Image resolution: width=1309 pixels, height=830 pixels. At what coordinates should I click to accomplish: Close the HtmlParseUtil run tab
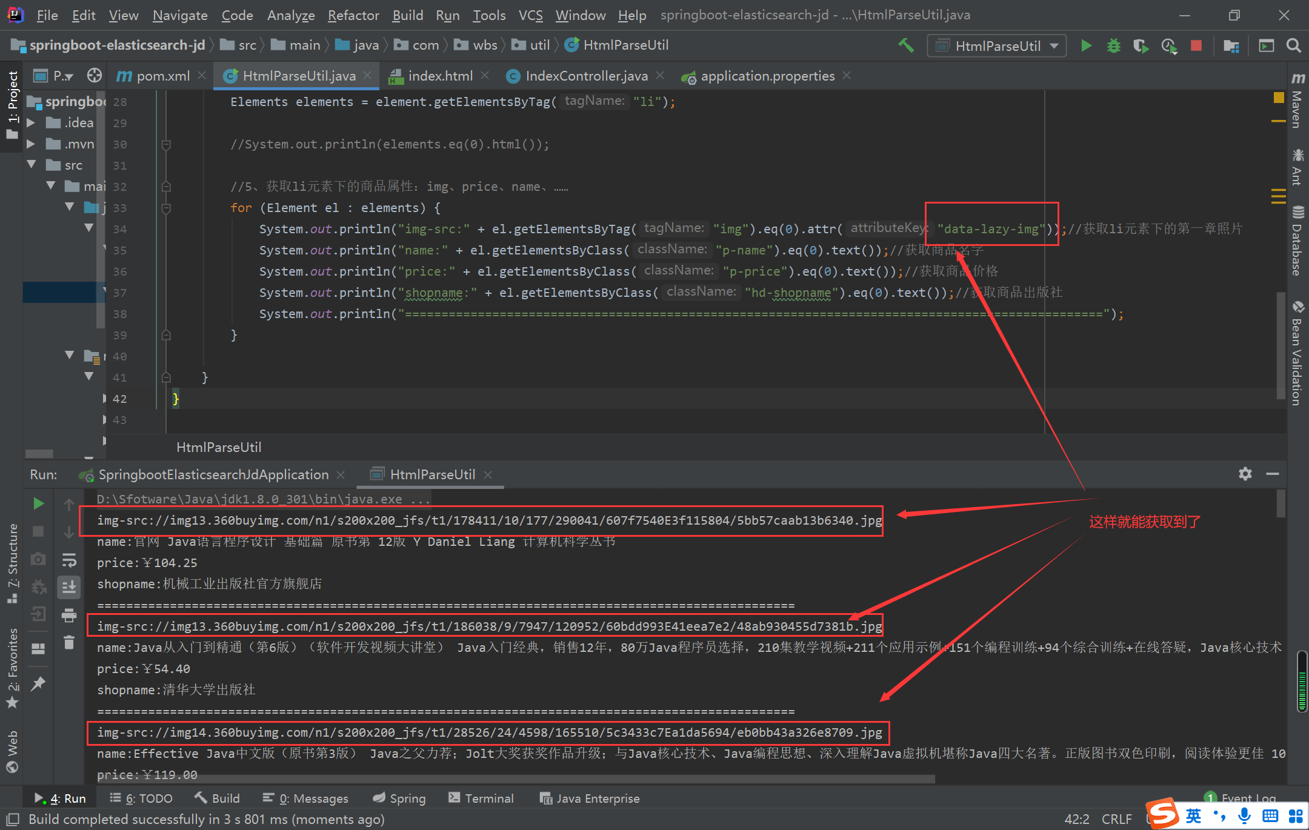pos(488,474)
